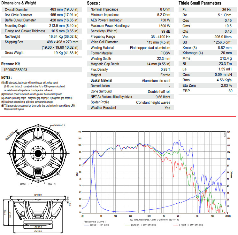Select the (Red) 60° off-axis legend entry
This screenshot has width=238, height=235.
tap(188, 225)
